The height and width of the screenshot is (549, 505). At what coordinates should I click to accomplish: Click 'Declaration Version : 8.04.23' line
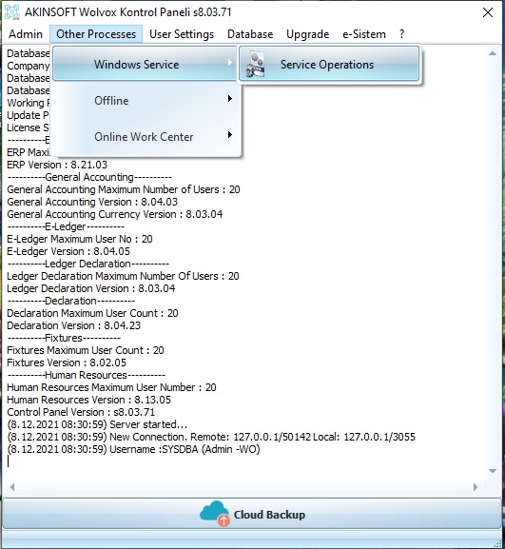(73, 325)
